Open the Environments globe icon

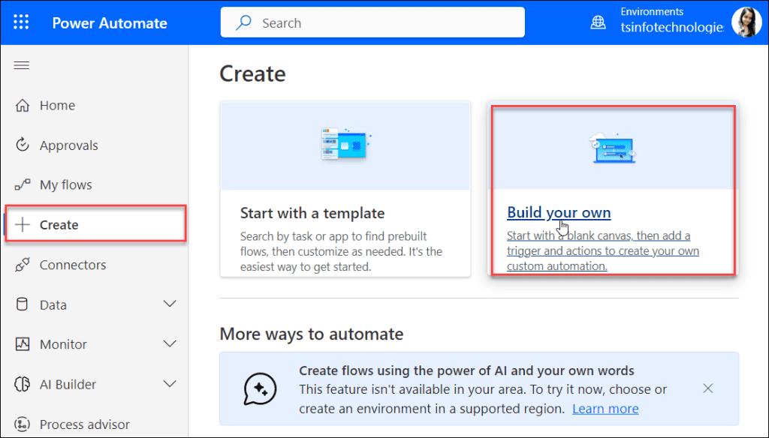[x=598, y=22]
